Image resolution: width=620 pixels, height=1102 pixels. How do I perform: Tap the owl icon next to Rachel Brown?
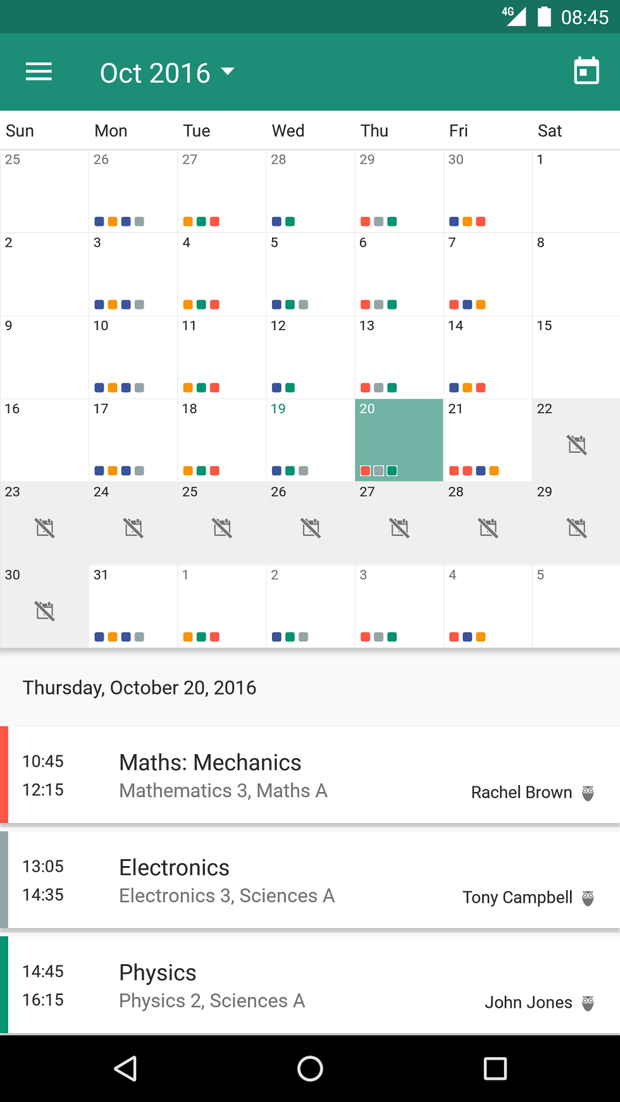(587, 792)
